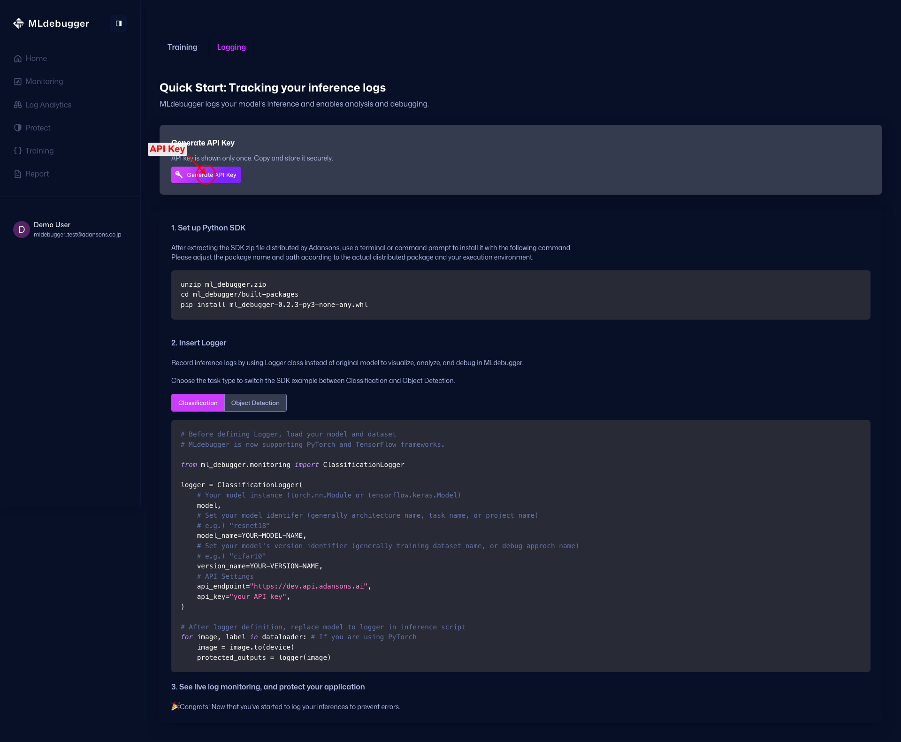Click the Protect shield icon

point(18,128)
